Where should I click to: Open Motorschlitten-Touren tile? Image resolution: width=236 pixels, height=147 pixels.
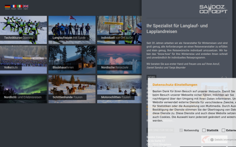[119, 89]
